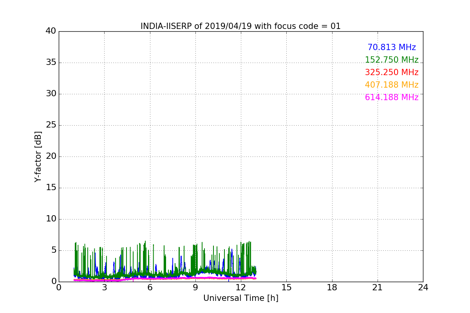Click y-axis tick label 15

(51, 188)
